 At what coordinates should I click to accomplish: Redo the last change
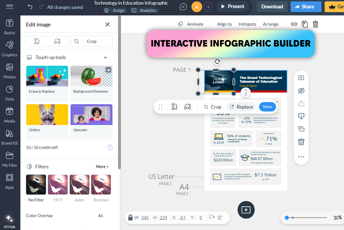pyautogui.click(x=41, y=7)
